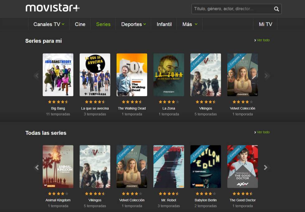Image resolution: width=305 pixels, height=212 pixels.
Task: Click the 'La Zona' title text
Action: (x=169, y=108)
